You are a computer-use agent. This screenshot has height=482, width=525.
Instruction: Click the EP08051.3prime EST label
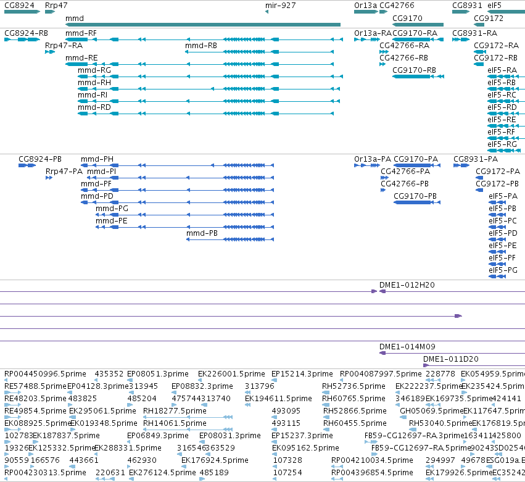(158, 373)
